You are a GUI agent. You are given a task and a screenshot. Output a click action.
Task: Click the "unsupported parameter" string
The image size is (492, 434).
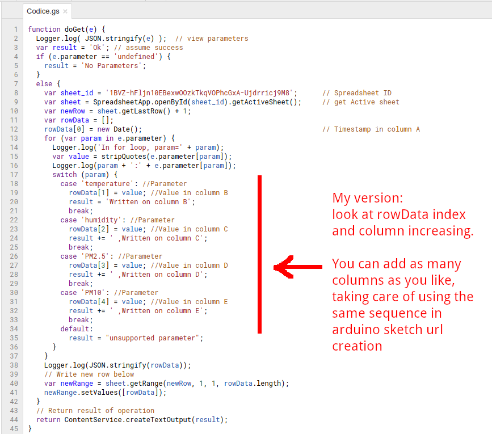pos(152,338)
